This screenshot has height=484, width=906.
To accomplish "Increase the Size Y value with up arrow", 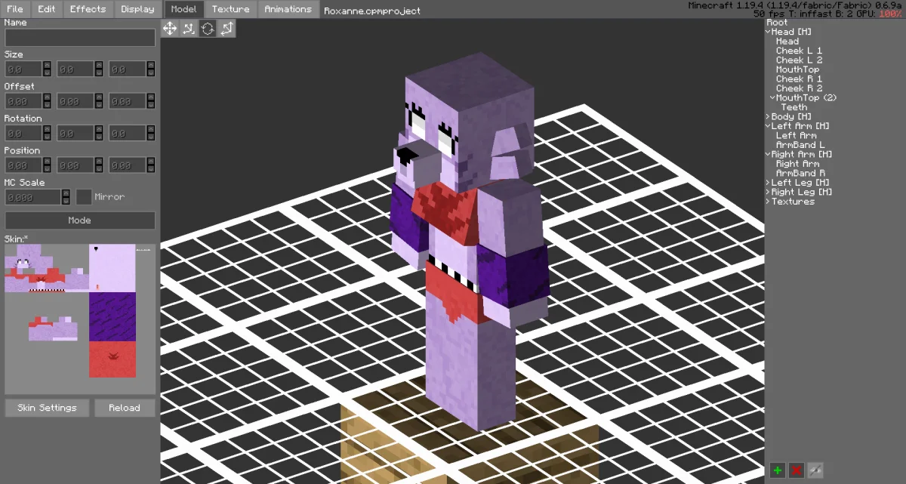I will pyautogui.click(x=98, y=66).
